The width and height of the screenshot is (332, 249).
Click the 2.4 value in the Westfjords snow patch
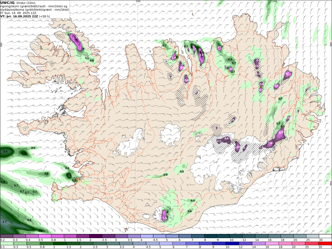tap(75, 38)
